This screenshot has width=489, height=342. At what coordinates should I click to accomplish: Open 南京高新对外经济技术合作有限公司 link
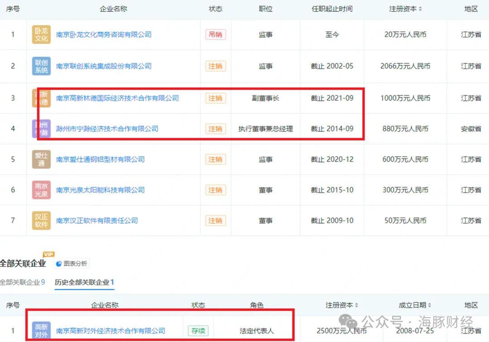click(110, 331)
